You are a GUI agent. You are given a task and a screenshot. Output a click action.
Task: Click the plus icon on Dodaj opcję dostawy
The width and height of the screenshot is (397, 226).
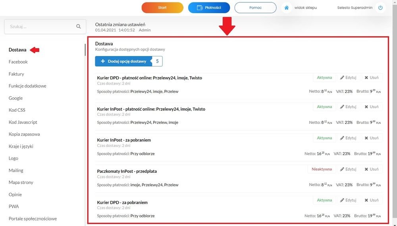pos(103,61)
